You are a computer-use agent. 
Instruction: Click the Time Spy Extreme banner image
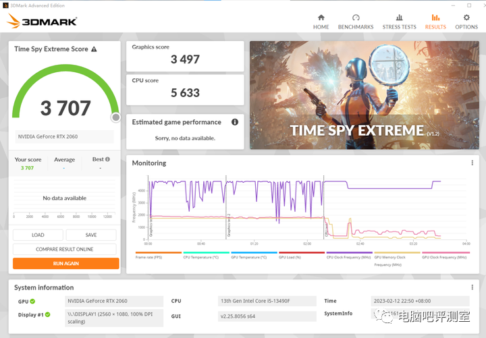point(364,95)
